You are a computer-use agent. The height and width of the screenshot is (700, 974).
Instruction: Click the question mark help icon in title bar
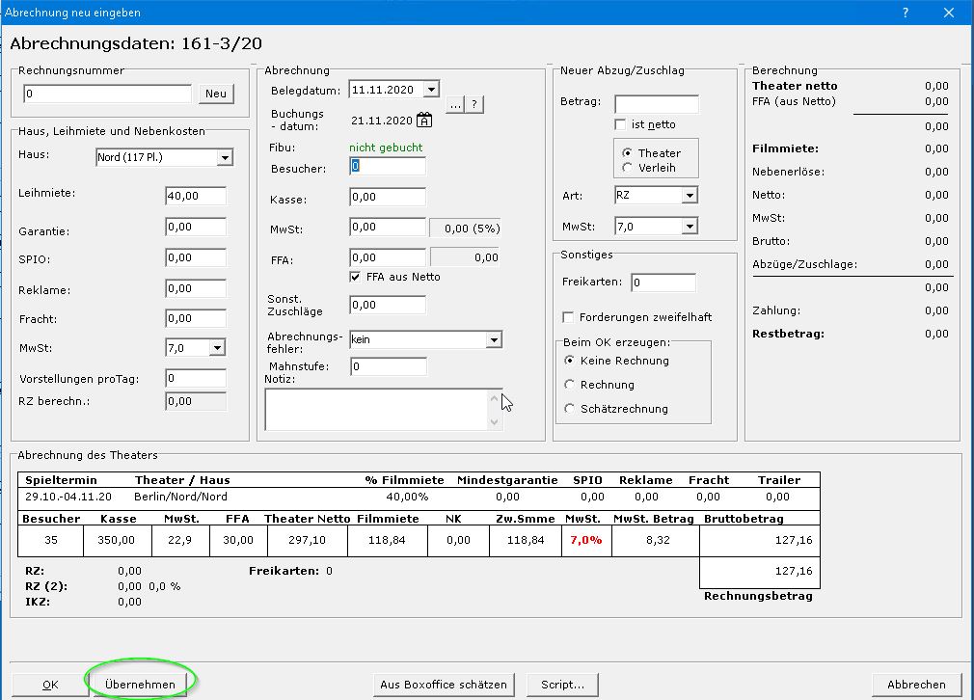906,13
